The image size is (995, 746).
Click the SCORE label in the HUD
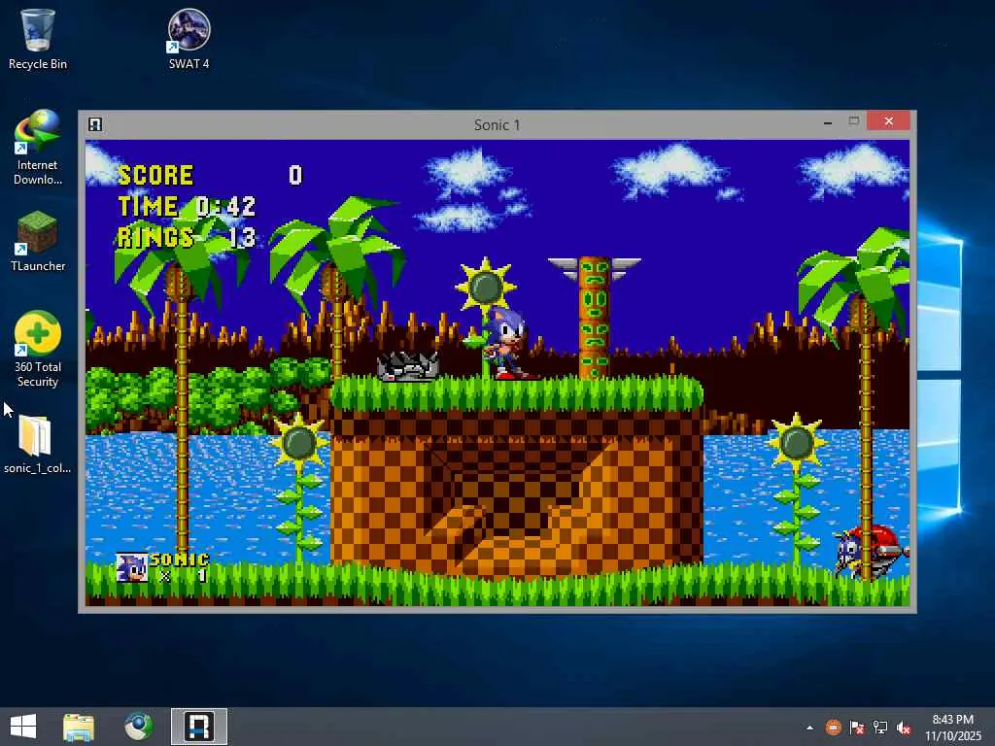(155, 175)
